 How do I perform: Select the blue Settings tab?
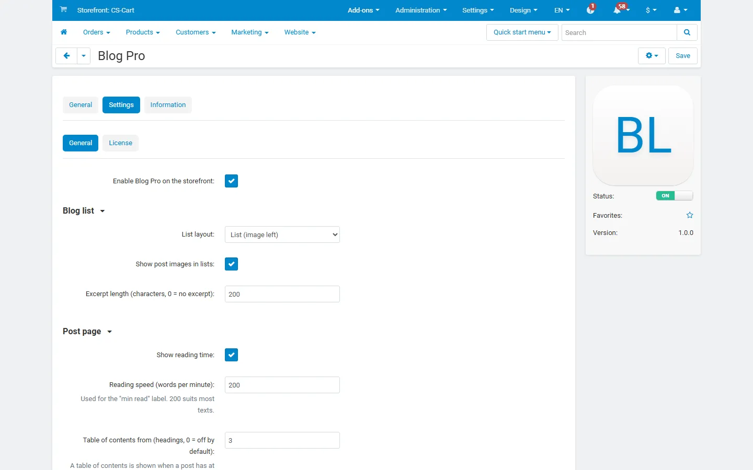121,105
